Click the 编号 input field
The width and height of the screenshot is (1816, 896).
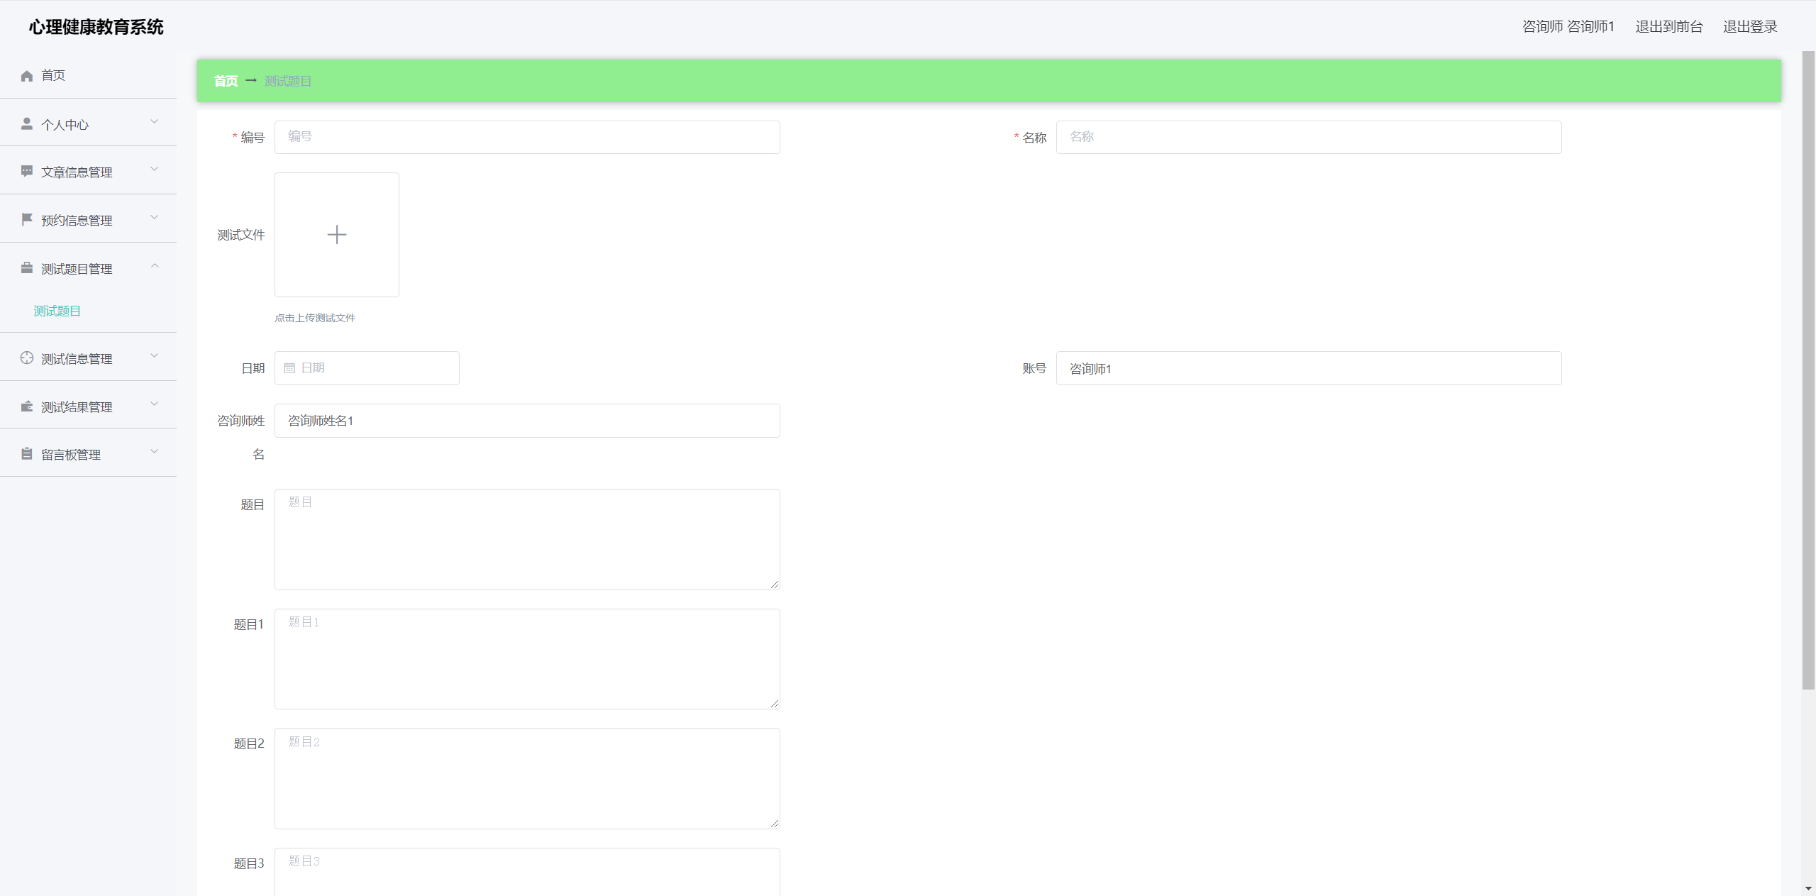point(527,137)
